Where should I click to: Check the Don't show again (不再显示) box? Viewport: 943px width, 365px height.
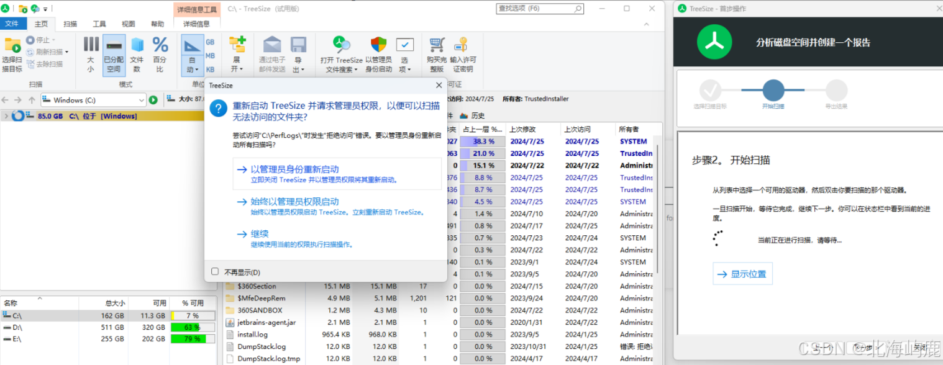click(x=215, y=272)
